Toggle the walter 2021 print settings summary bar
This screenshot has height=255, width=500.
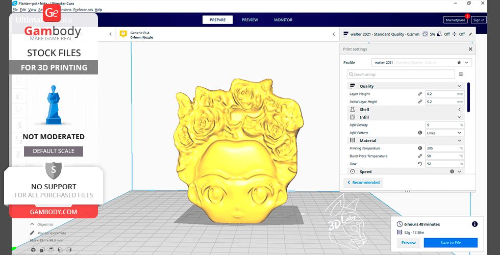click(407, 34)
